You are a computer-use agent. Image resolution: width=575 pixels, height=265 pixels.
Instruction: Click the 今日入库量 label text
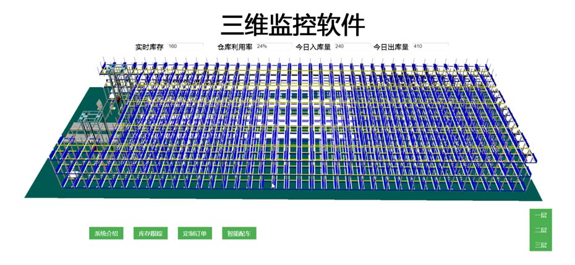pos(313,47)
